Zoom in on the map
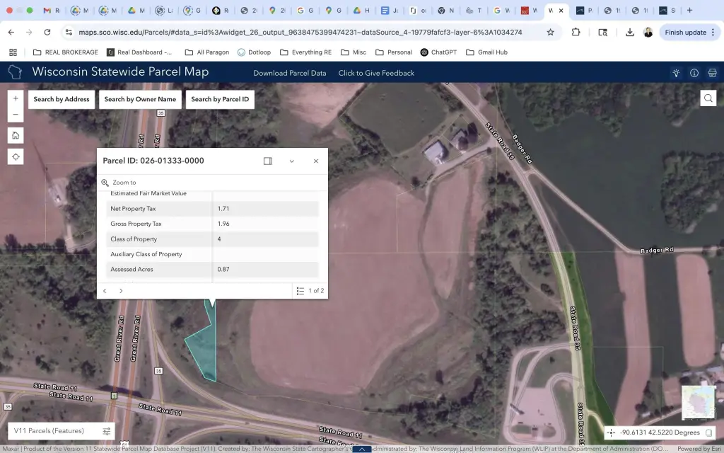Image resolution: width=724 pixels, height=453 pixels. click(16, 98)
